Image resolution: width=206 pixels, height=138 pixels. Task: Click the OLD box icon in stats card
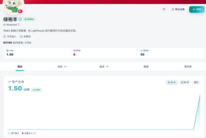coord(75,51)
